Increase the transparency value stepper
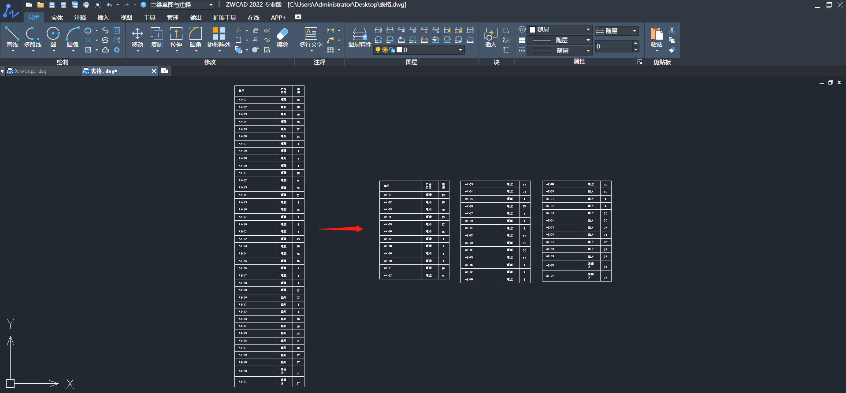 [635, 43]
